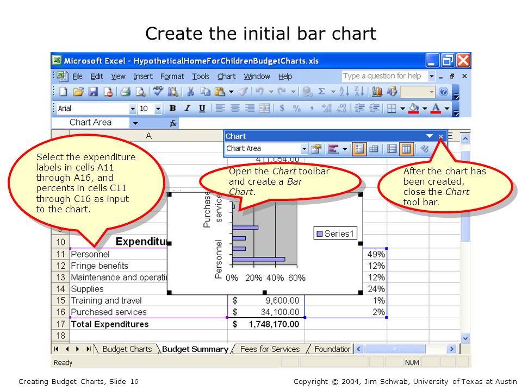Viewport: 522px width, 391px height.
Task: Open the Chart menu
Action: coord(226,77)
